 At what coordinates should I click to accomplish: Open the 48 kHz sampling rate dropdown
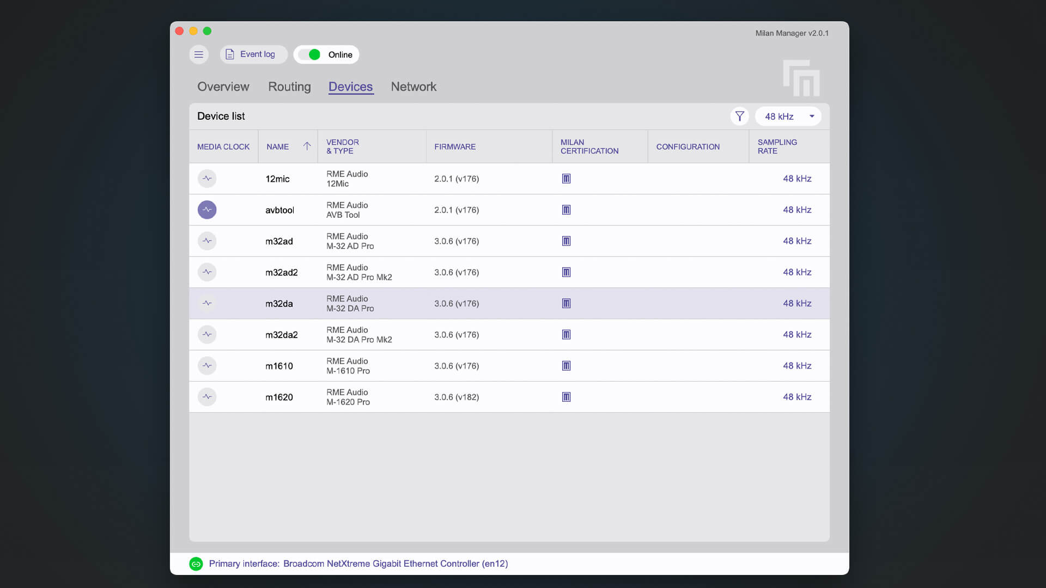pyautogui.click(x=788, y=116)
